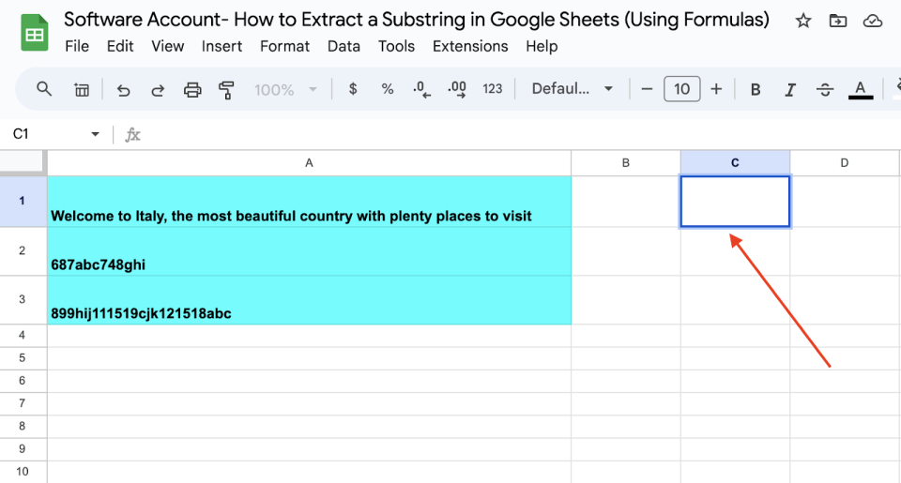Click the Redo arrow
The height and width of the screenshot is (483, 901).
[x=158, y=90]
